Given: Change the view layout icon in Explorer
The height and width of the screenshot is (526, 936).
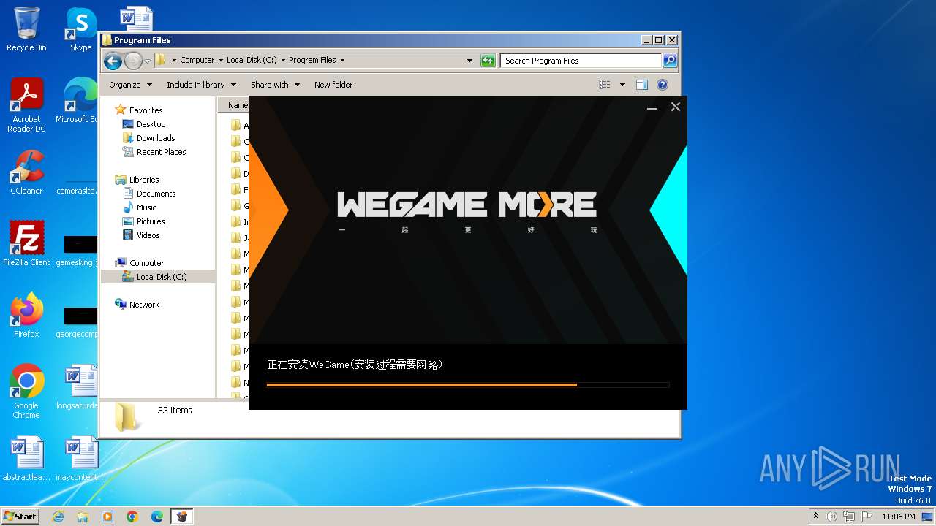Looking at the screenshot, I should [x=605, y=85].
